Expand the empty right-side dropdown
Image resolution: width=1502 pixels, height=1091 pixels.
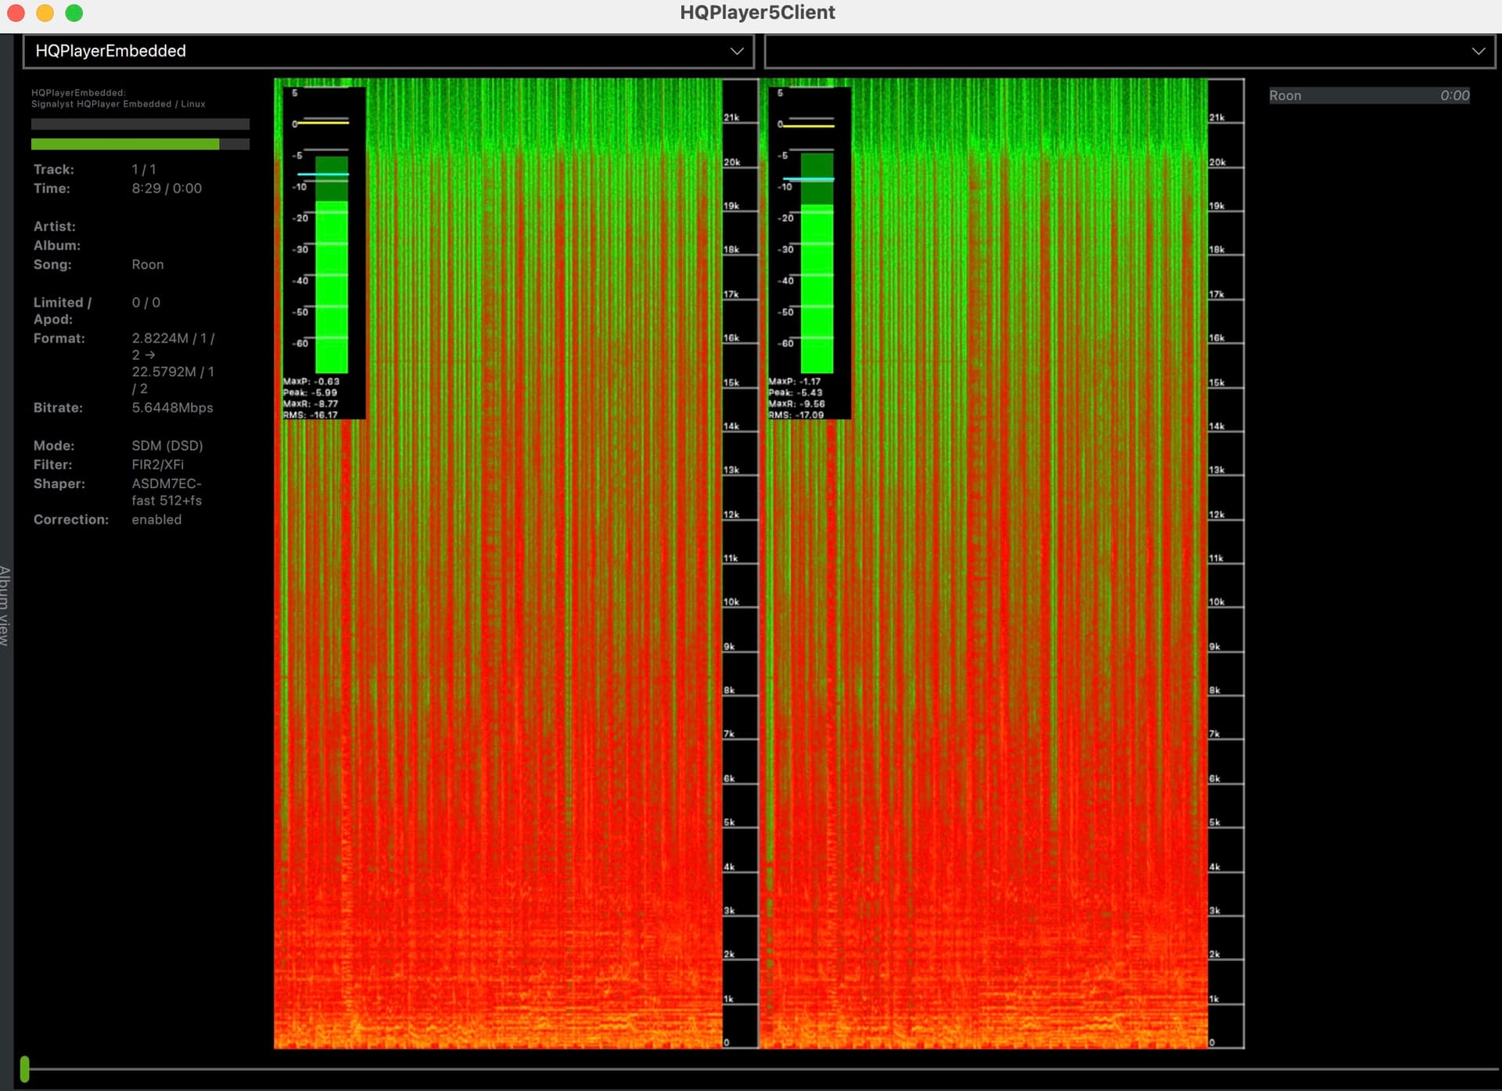(1477, 52)
